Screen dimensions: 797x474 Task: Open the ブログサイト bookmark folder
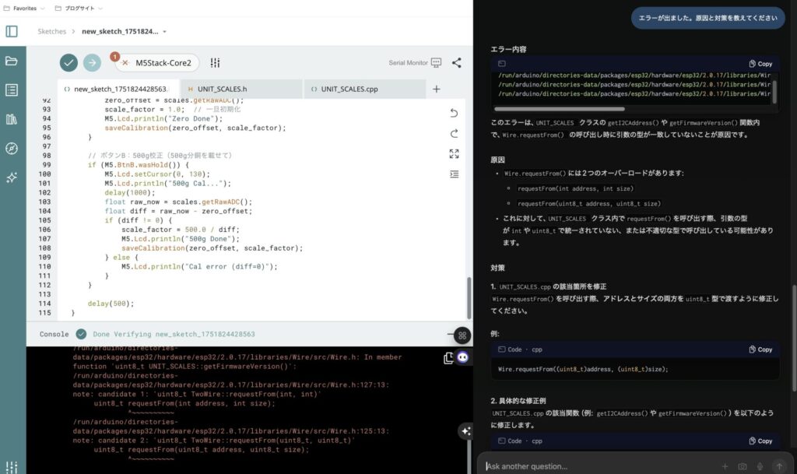(79, 8)
